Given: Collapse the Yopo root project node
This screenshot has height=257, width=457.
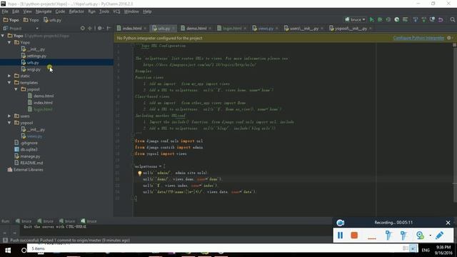Looking at the screenshot, I should 3,36.
